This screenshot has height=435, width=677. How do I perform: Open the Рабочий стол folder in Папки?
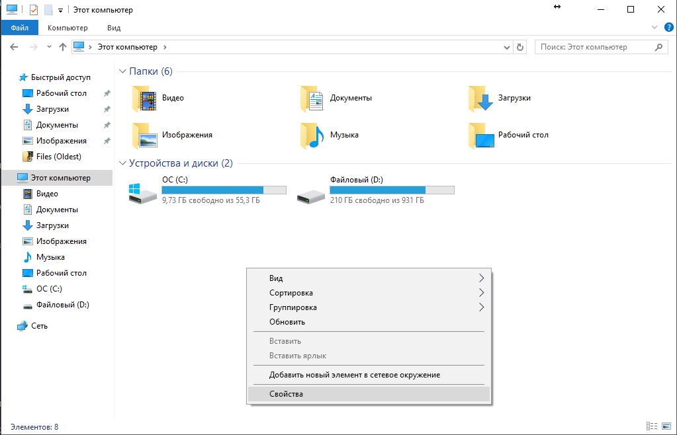click(x=508, y=136)
